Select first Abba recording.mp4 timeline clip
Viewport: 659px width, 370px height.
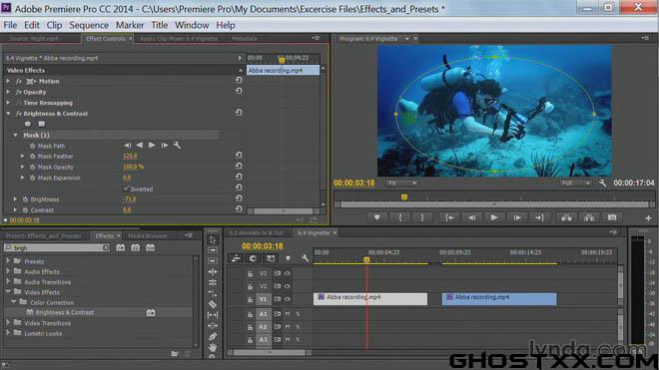(x=370, y=299)
